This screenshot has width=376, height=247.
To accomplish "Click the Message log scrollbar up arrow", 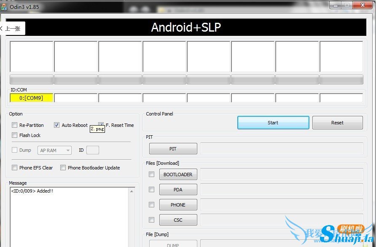I will point(132,191).
